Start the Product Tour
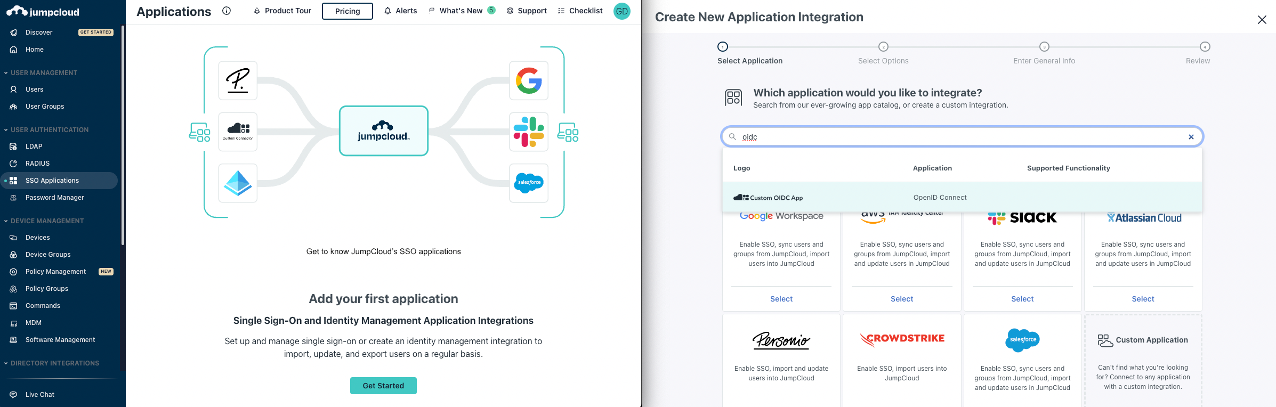The height and width of the screenshot is (407, 1276). [x=282, y=11]
